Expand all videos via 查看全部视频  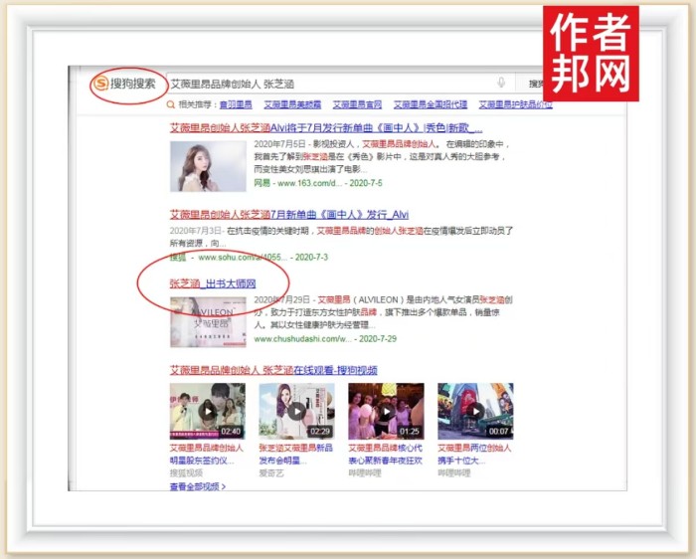pyautogui.click(x=197, y=486)
